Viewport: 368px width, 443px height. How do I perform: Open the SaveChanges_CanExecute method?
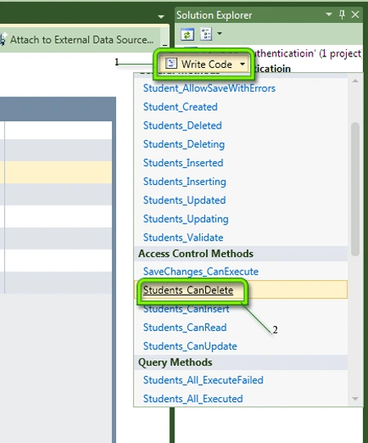tap(200, 272)
